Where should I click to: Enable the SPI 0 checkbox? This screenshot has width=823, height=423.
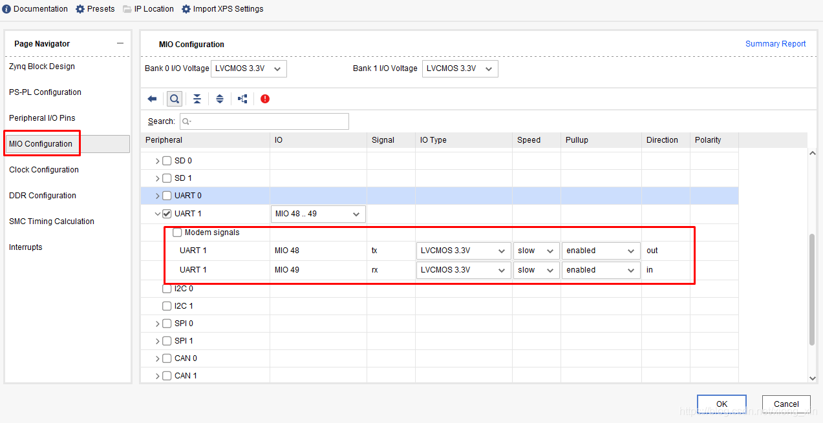[167, 324]
